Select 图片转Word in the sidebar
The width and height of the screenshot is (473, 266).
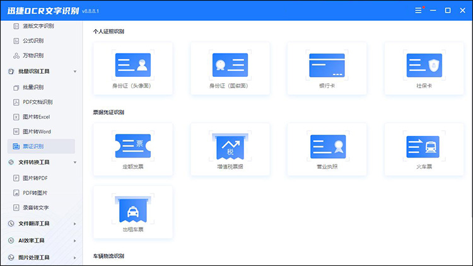[x=37, y=132]
